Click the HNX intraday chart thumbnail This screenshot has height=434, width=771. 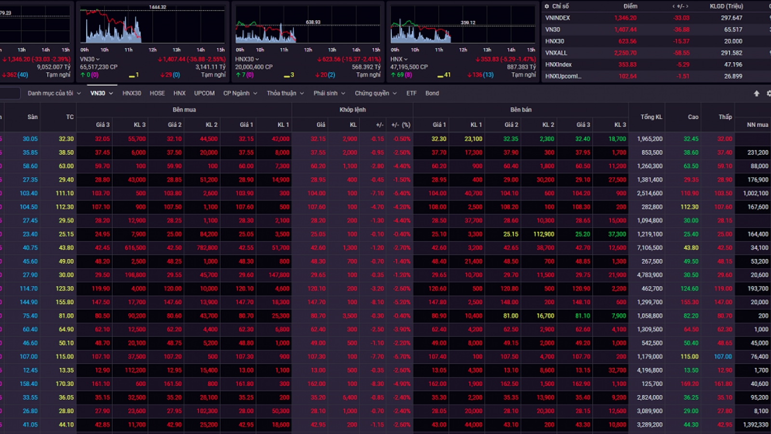[463, 25]
